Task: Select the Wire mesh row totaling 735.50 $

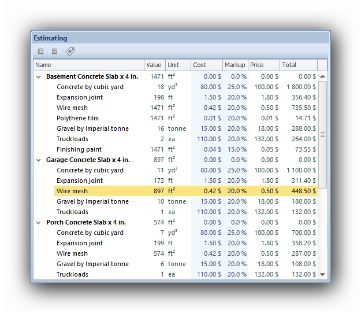Action: pos(176,108)
